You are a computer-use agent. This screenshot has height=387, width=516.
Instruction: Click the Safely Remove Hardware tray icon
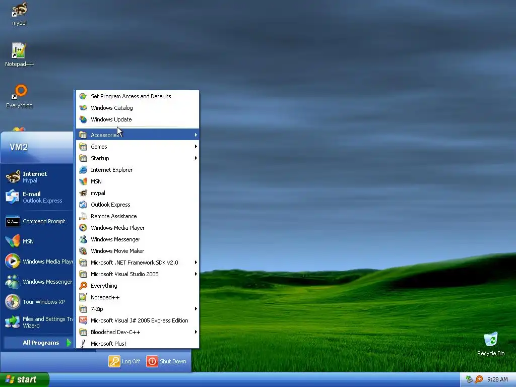pos(470,379)
